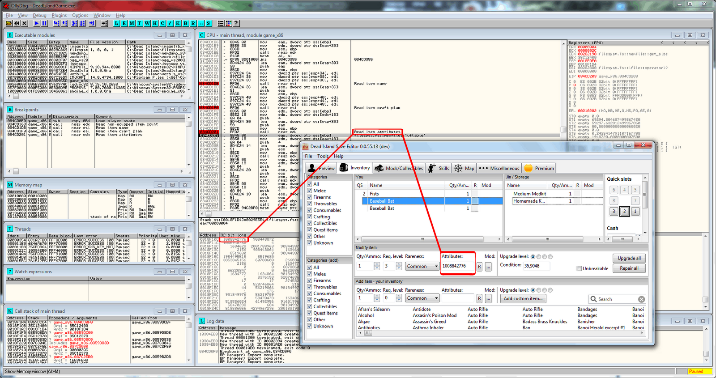Click the Pause execution toolbar icon

click(44, 23)
